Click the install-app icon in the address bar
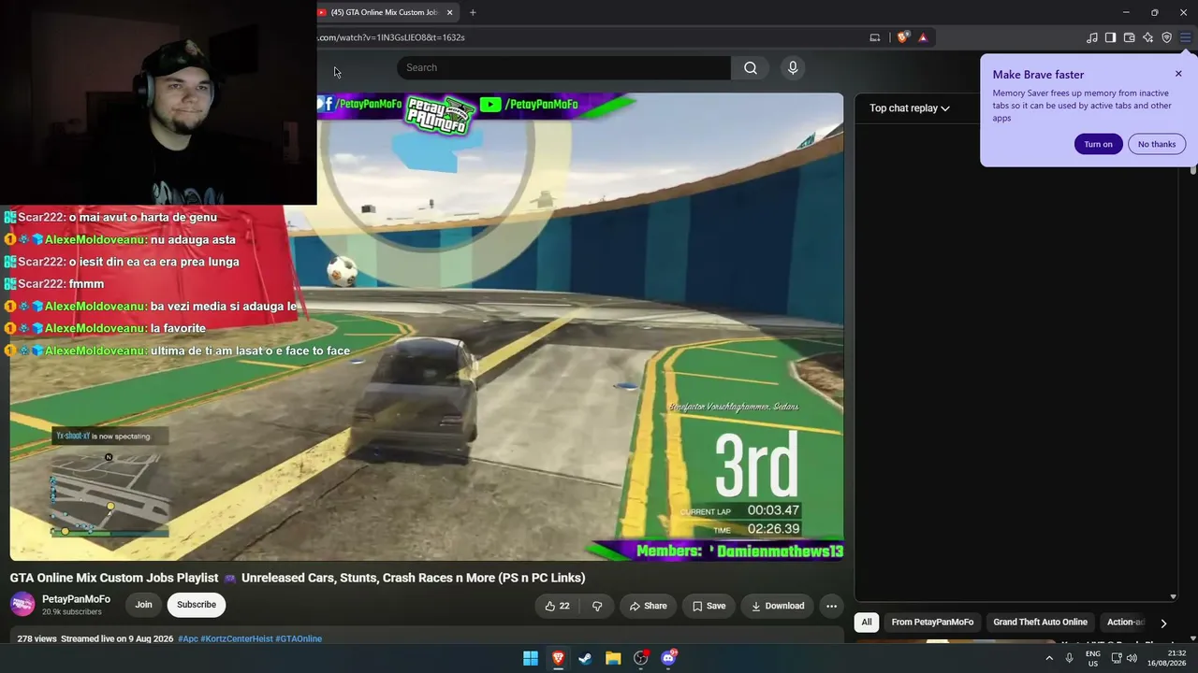Viewport: 1198px width, 673px height. click(875, 37)
